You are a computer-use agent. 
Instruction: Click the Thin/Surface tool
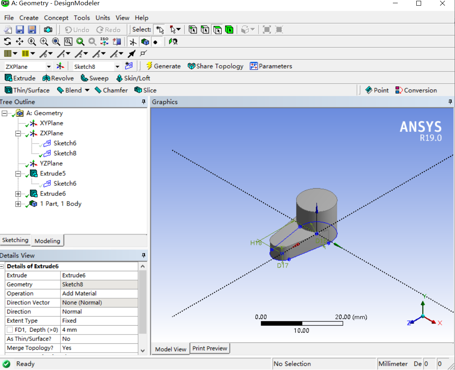pos(27,90)
